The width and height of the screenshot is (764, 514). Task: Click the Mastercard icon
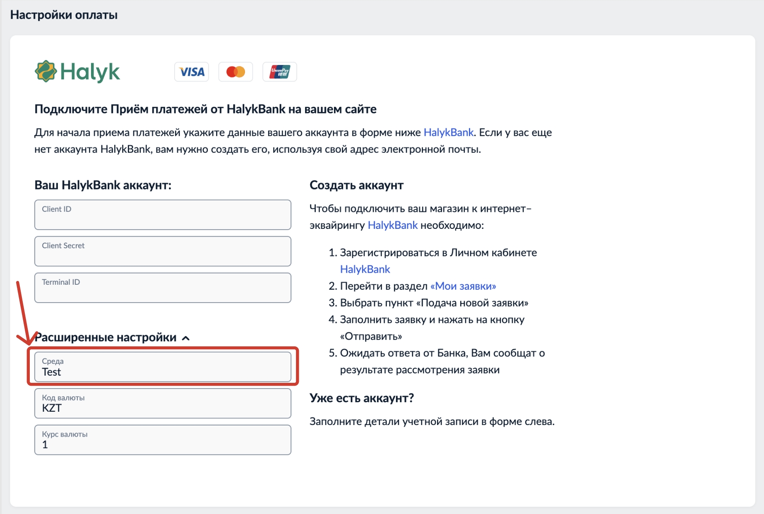tap(235, 72)
